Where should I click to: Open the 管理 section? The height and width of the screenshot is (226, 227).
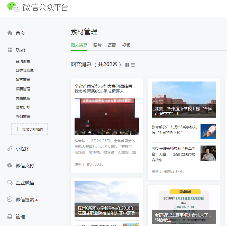point(20,216)
